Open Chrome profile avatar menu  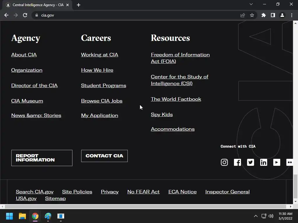click(x=282, y=15)
